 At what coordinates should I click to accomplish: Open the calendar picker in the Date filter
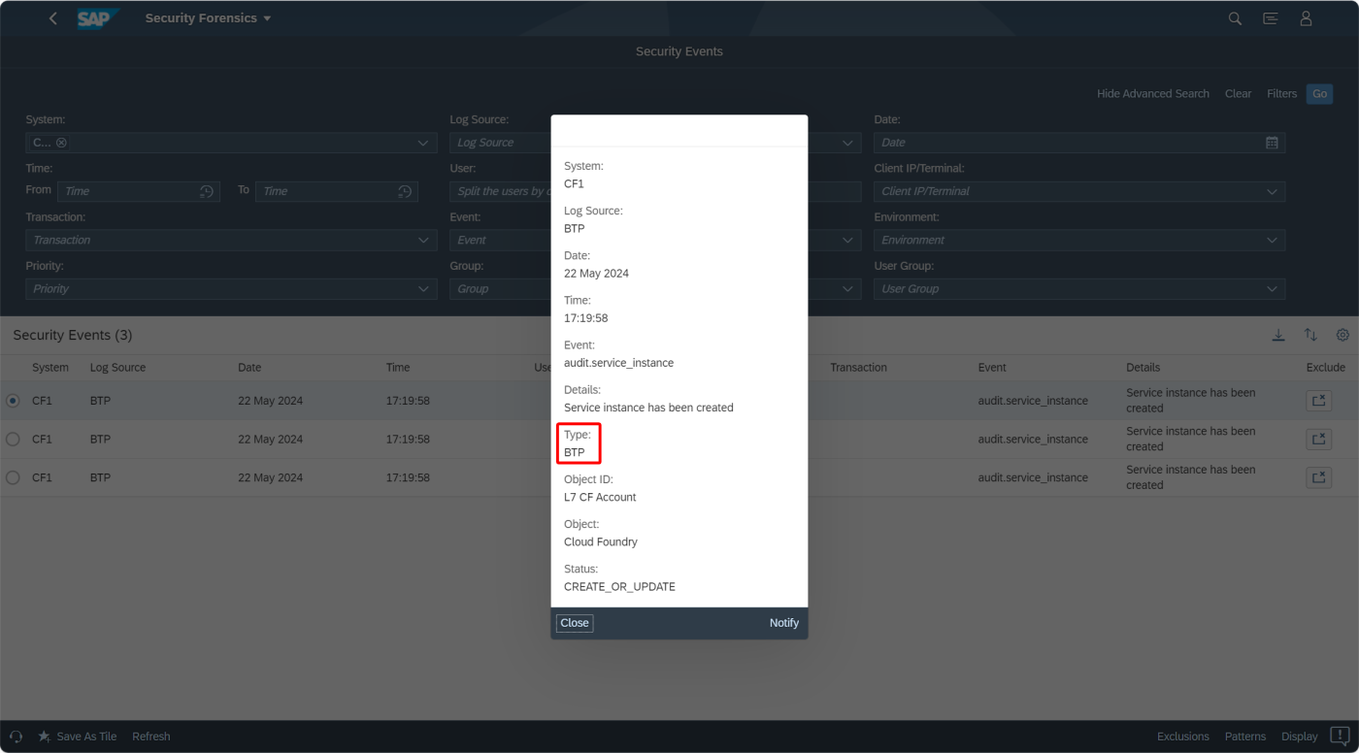coord(1272,142)
